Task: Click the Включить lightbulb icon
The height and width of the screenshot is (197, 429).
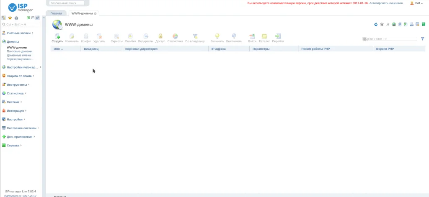Action: 217,36
